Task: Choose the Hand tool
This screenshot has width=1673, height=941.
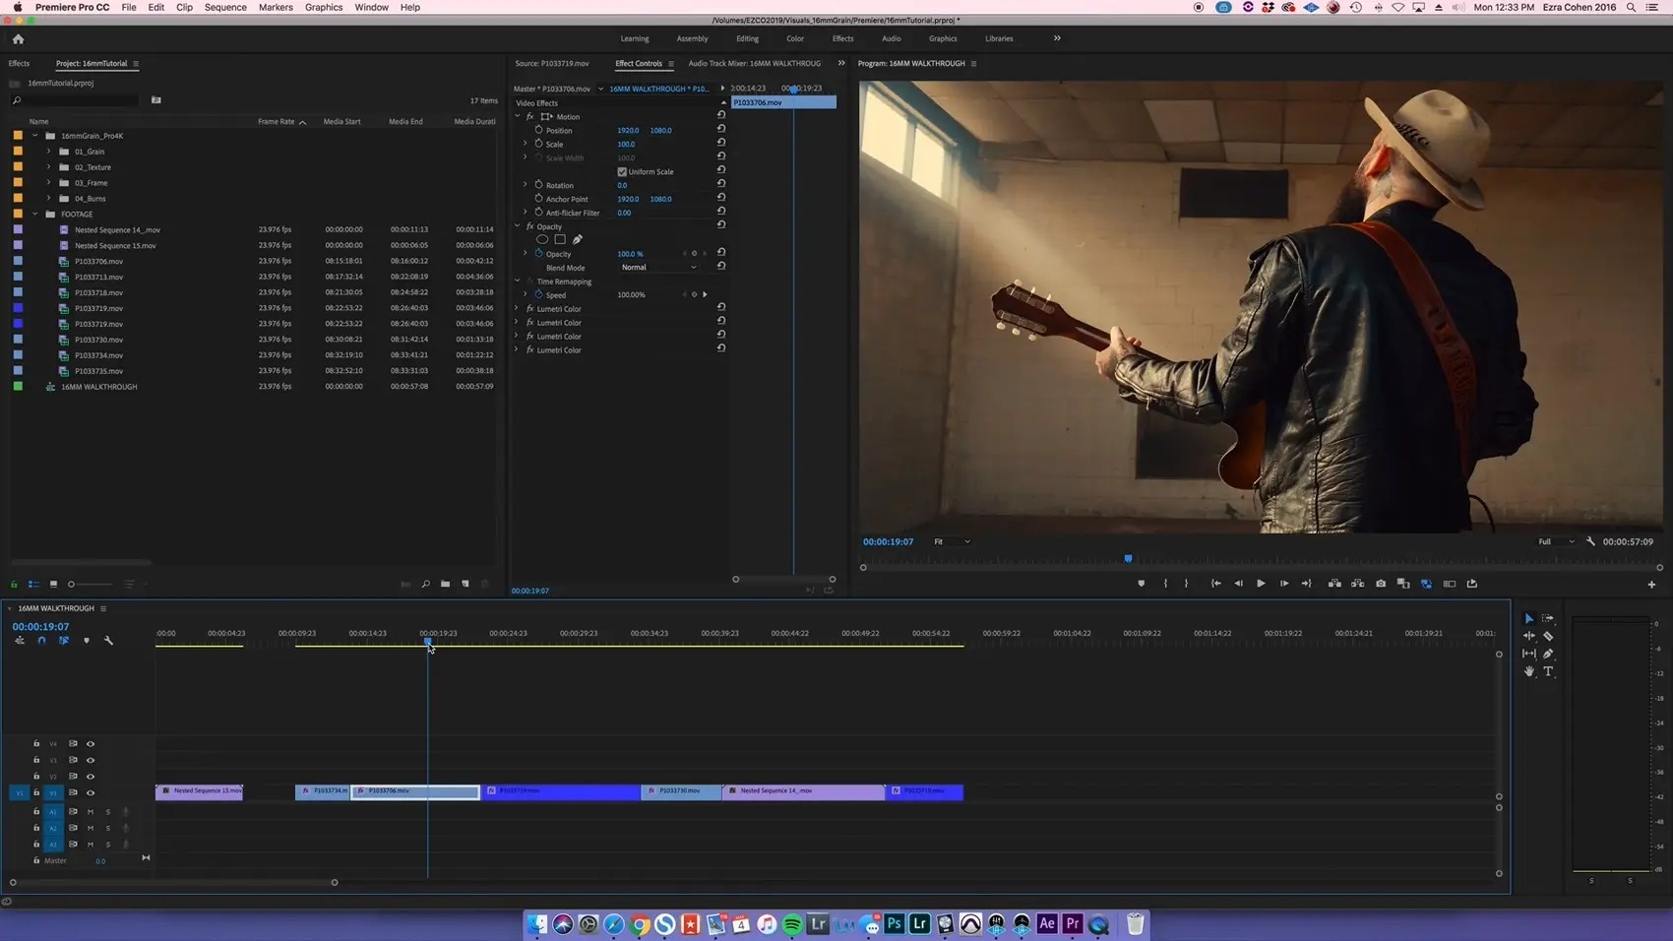Action: click(x=1528, y=671)
